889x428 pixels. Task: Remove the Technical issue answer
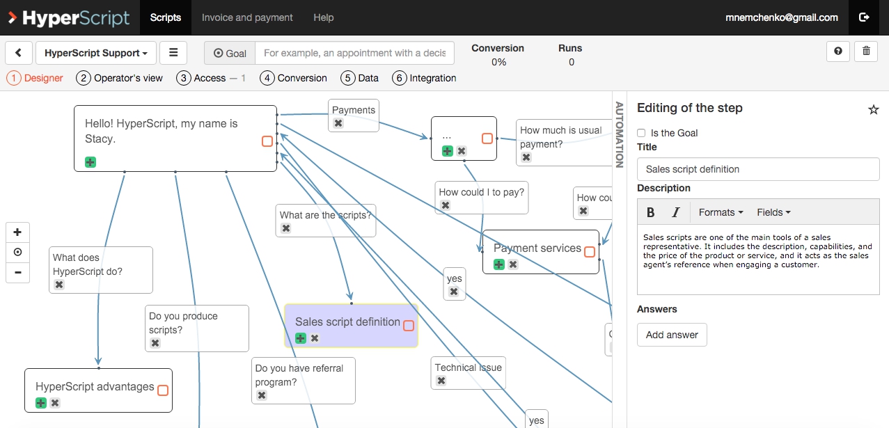tap(441, 381)
